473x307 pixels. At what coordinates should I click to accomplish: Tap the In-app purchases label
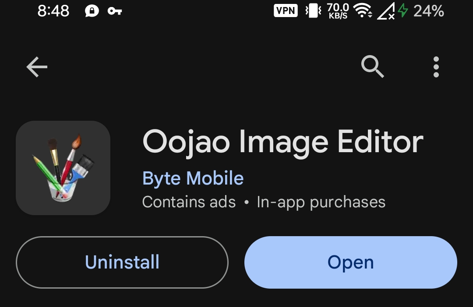(321, 202)
